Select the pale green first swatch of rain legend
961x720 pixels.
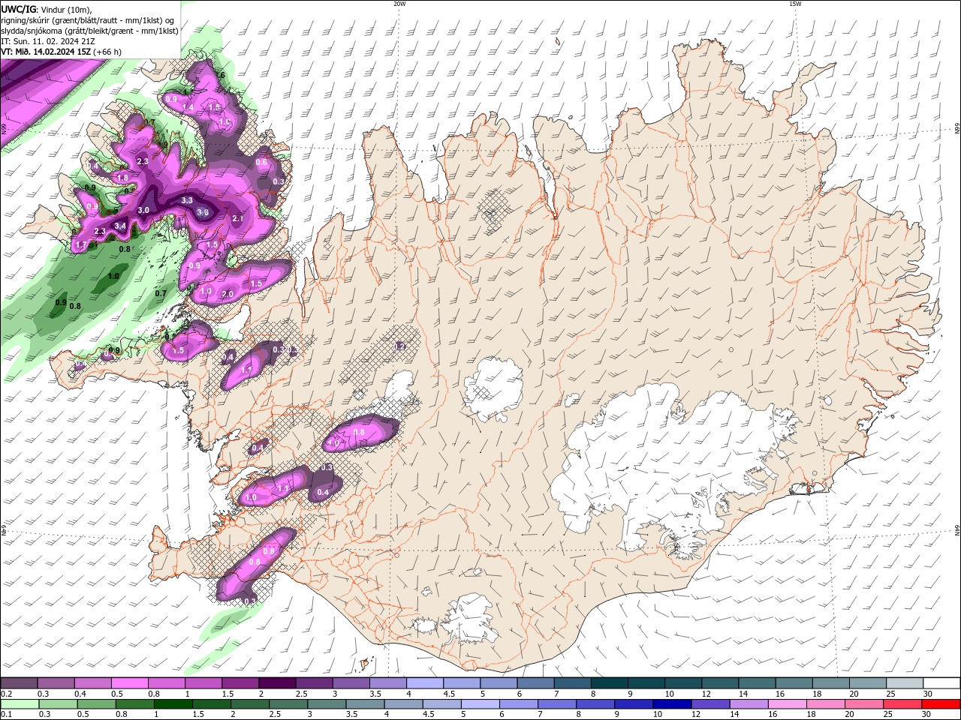click(x=19, y=704)
